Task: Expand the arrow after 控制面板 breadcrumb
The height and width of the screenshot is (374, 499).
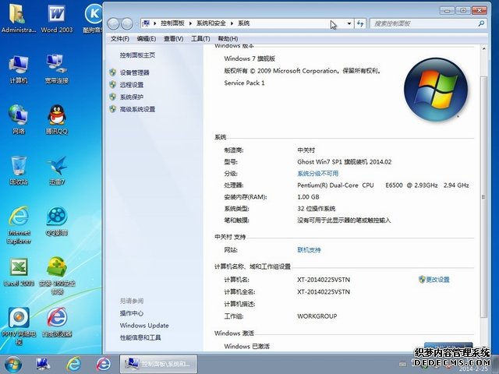Action: pyautogui.click(x=190, y=23)
